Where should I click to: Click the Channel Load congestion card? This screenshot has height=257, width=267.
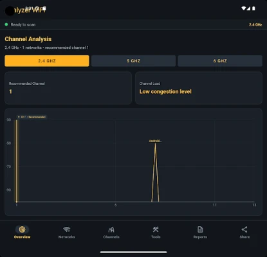pos(199,88)
